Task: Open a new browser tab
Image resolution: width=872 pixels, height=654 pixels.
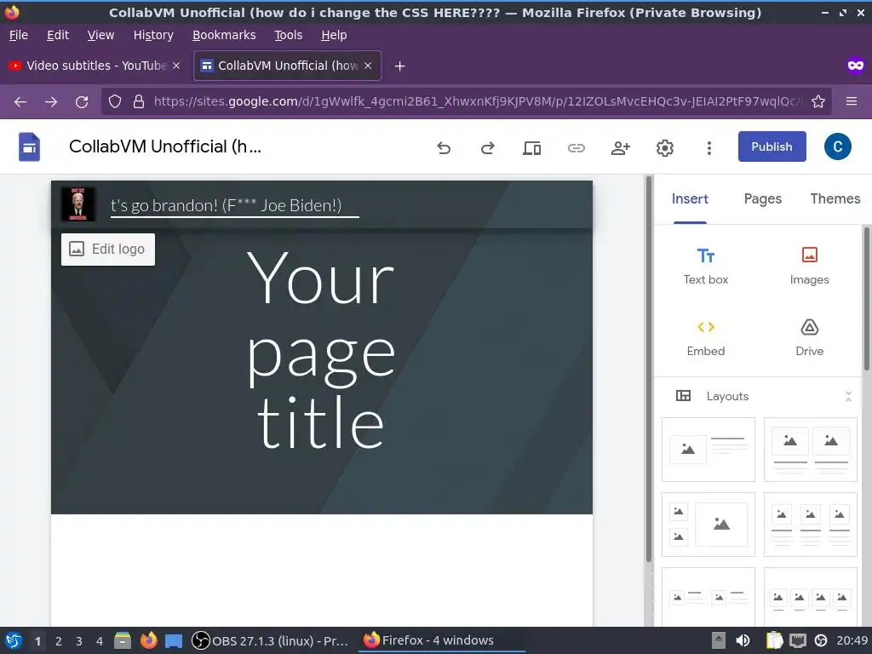Action: [x=399, y=66]
